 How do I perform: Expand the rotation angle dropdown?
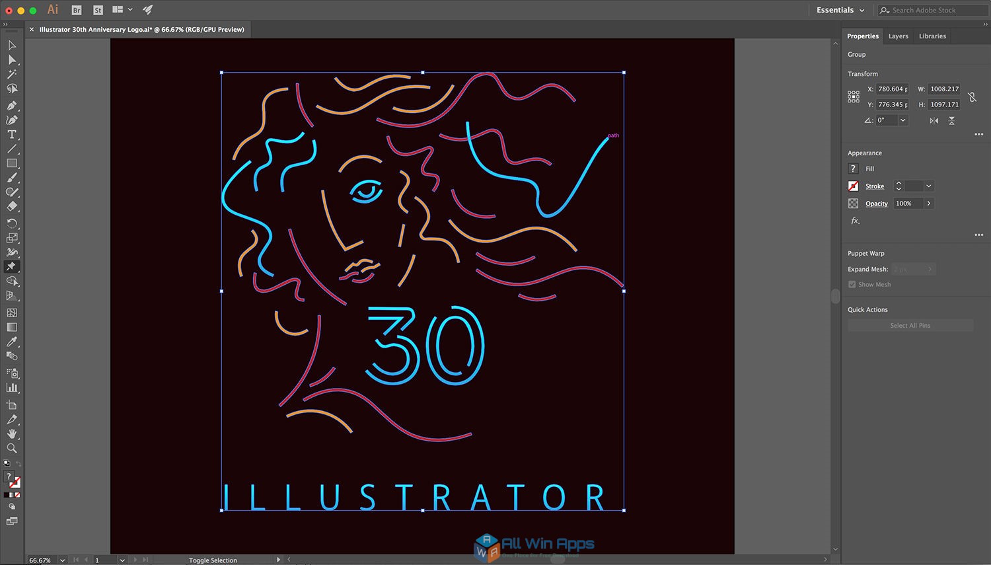click(x=903, y=120)
